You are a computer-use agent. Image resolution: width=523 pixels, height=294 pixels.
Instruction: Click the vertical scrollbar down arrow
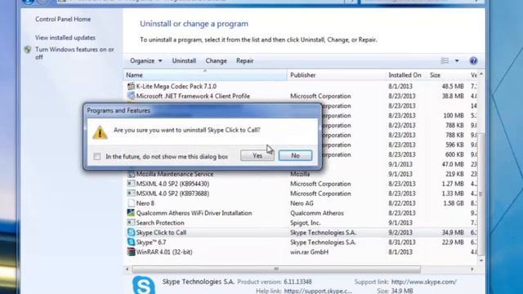pos(481,261)
